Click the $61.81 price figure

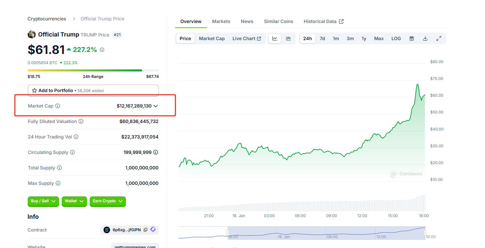tap(46, 50)
